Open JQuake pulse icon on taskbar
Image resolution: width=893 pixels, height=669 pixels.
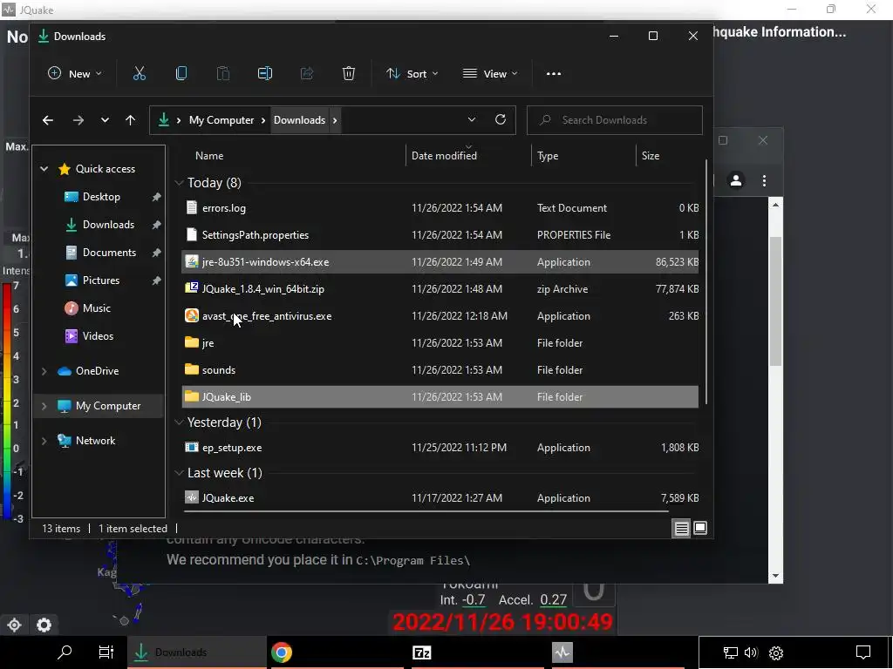click(562, 652)
